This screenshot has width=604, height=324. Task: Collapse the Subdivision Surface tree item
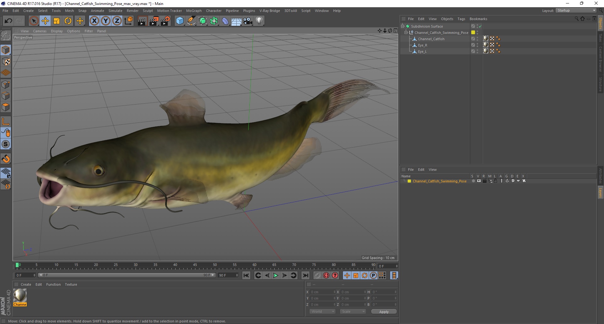pyautogui.click(x=402, y=26)
